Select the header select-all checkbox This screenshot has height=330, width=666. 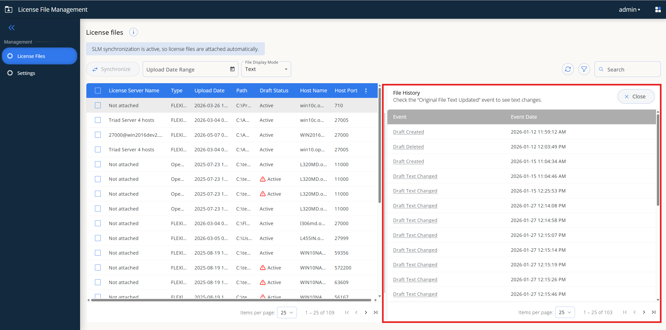98,91
